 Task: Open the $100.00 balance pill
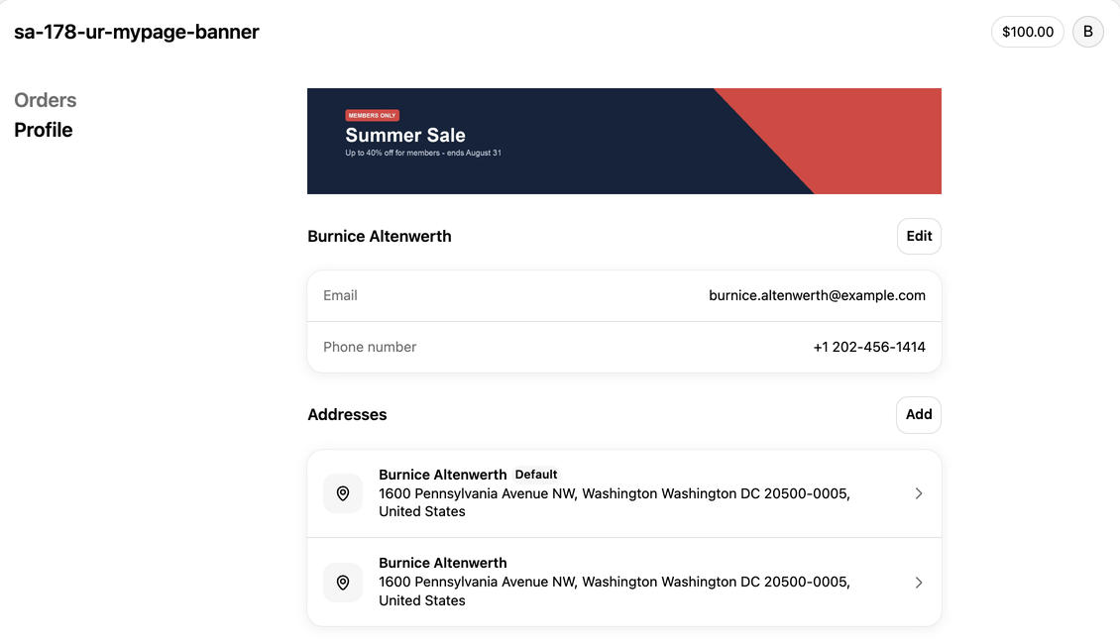(x=1027, y=32)
